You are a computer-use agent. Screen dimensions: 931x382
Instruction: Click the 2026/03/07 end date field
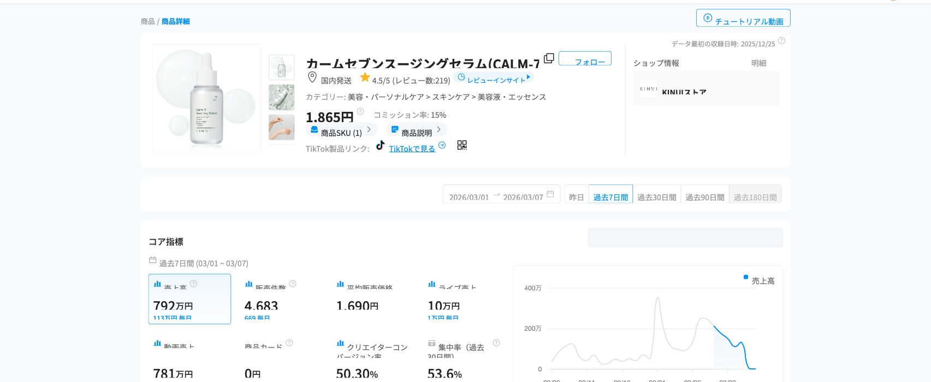coord(523,197)
